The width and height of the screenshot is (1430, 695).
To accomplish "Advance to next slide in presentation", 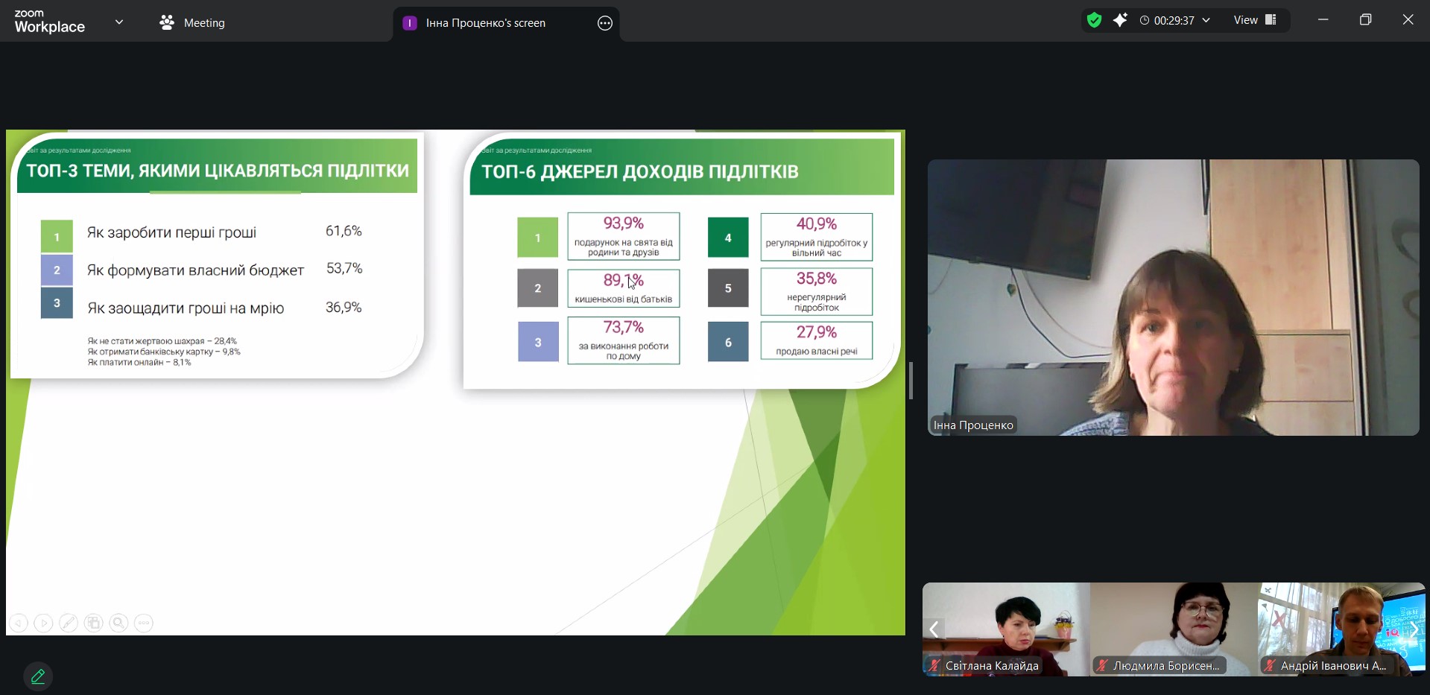I will click(x=44, y=623).
